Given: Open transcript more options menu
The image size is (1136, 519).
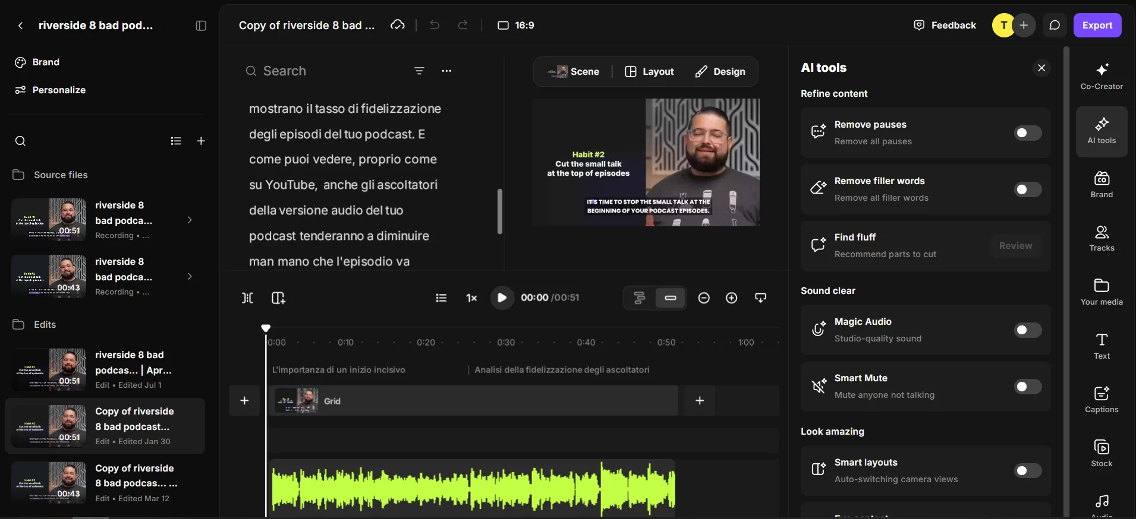Looking at the screenshot, I should [x=446, y=71].
